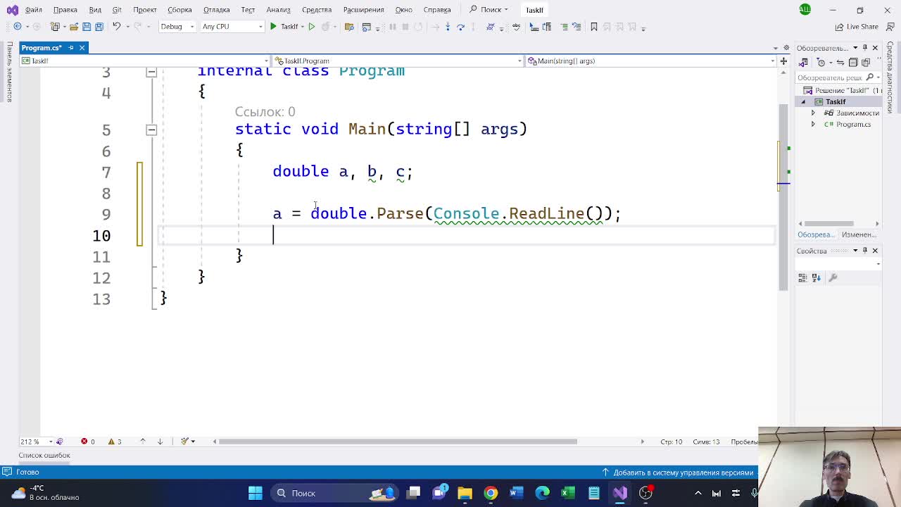Click the errors count indicator showing 0
901x507 pixels.
pos(88,442)
